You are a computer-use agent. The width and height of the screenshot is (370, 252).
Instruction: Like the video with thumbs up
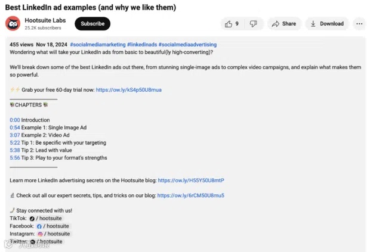click(232, 24)
